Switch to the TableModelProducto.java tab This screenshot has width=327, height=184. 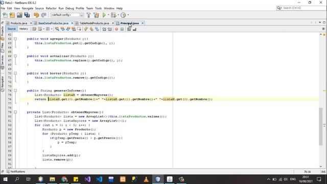pos(94,23)
